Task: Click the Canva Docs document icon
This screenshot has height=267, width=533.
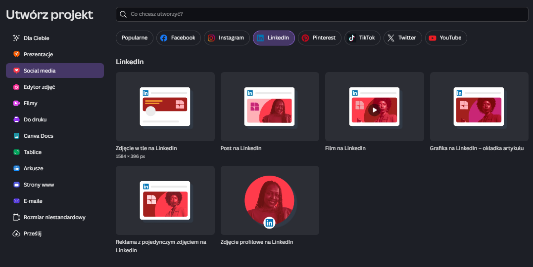Action: [x=16, y=136]
